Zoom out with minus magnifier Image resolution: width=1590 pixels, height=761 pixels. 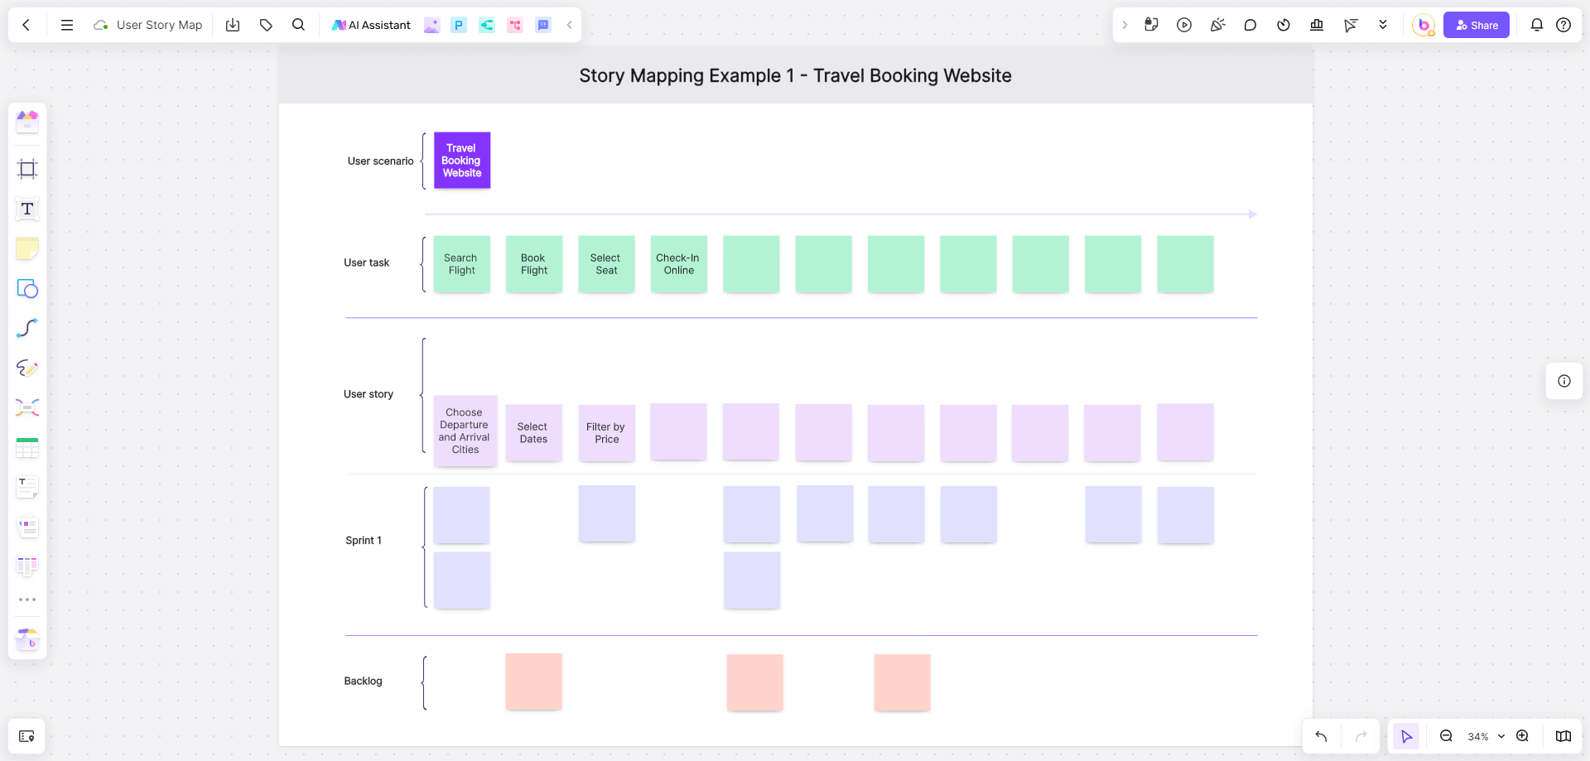[1446, 736]
